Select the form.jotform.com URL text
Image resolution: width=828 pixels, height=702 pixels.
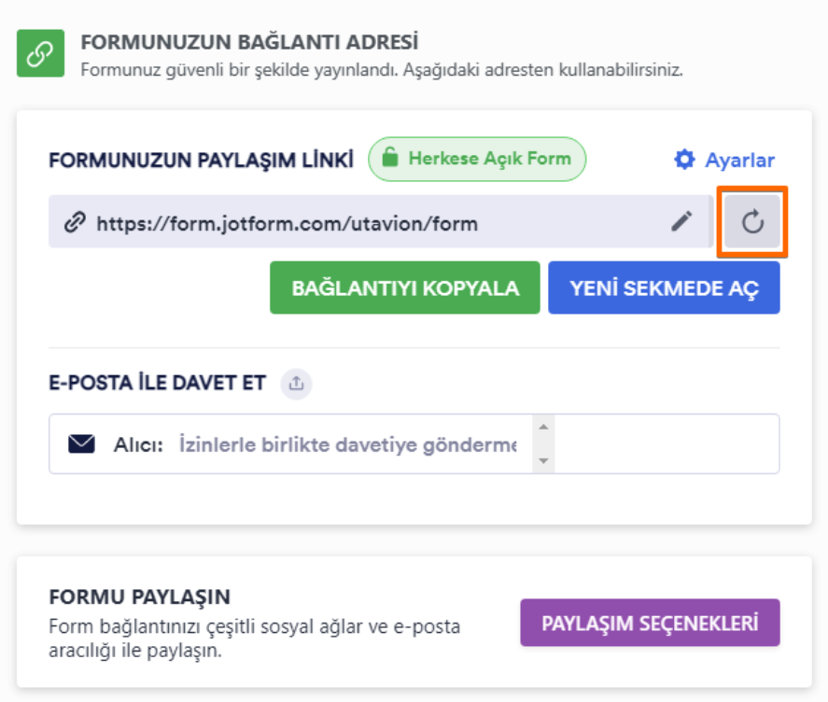pos(288,223)
